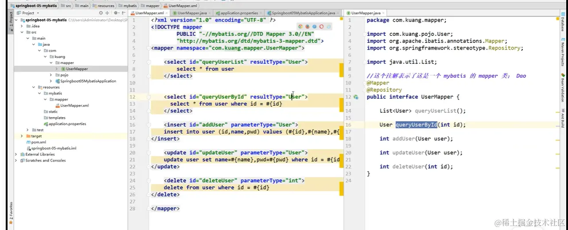Expand the pojo package

coord(51,75)
